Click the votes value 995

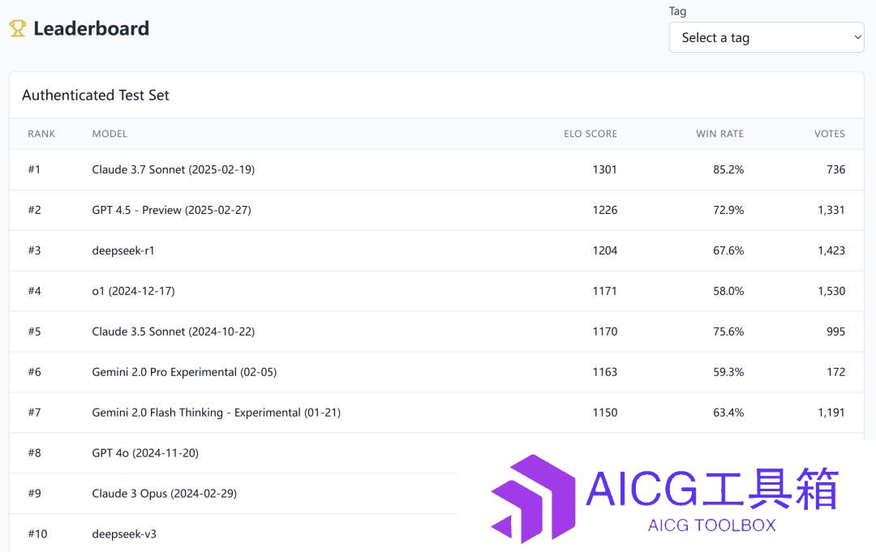835,332
